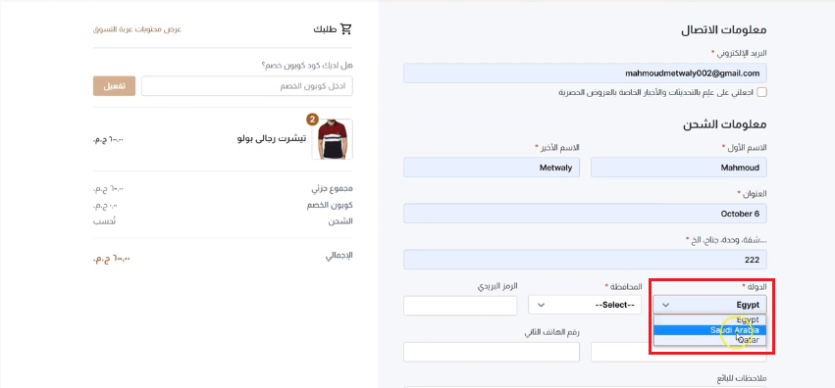Open the polo shirt product thumbnail

click(335, 139)
